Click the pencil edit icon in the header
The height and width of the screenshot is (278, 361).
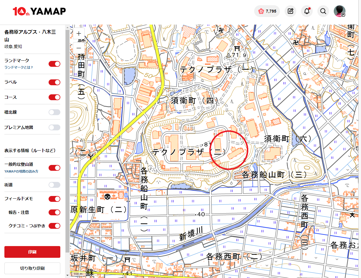click(x=290, y=11)
